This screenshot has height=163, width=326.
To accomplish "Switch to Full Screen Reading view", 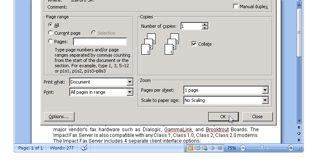I will [x=198, y=148].
